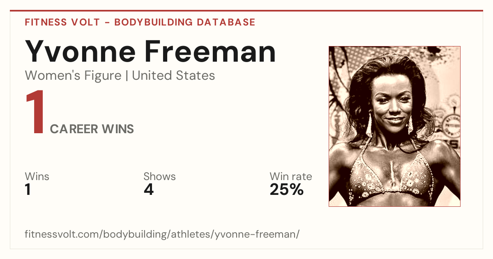Click the divider between Figure and United States

(x=127, y=76)
